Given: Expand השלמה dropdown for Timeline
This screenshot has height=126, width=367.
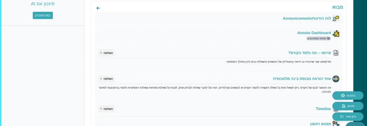Looking at the screenshot, I should point(106,109).
